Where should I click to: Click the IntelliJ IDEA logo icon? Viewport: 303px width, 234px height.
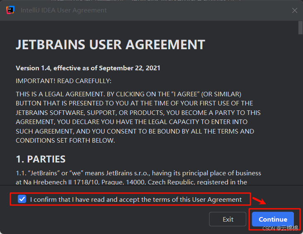coord(10,10)
